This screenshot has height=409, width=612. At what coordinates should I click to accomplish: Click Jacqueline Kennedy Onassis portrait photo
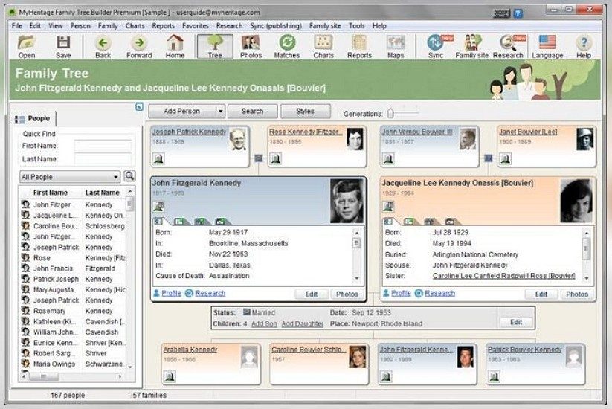point(576,201)
